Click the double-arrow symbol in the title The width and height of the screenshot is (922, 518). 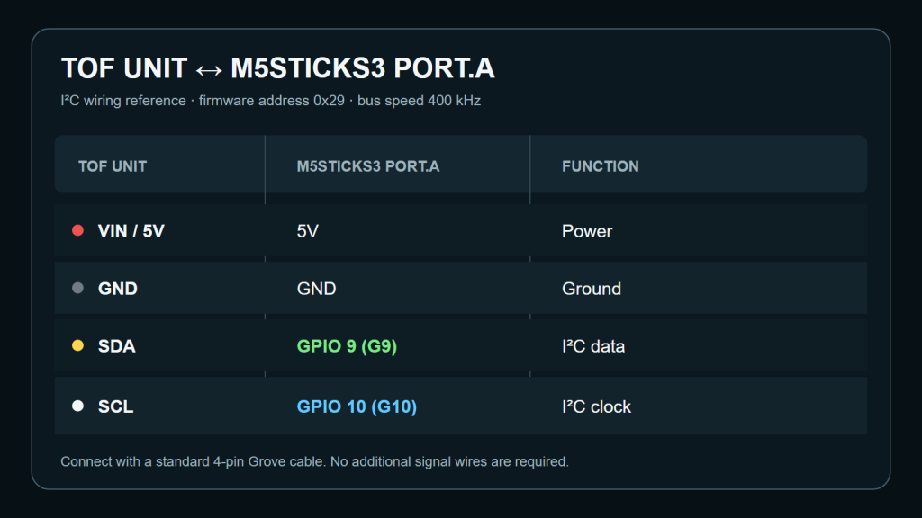(209, 70)
